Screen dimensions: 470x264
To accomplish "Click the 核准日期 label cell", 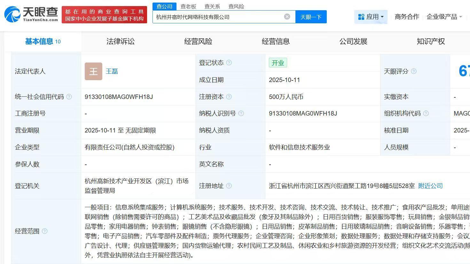I will 415,130.
